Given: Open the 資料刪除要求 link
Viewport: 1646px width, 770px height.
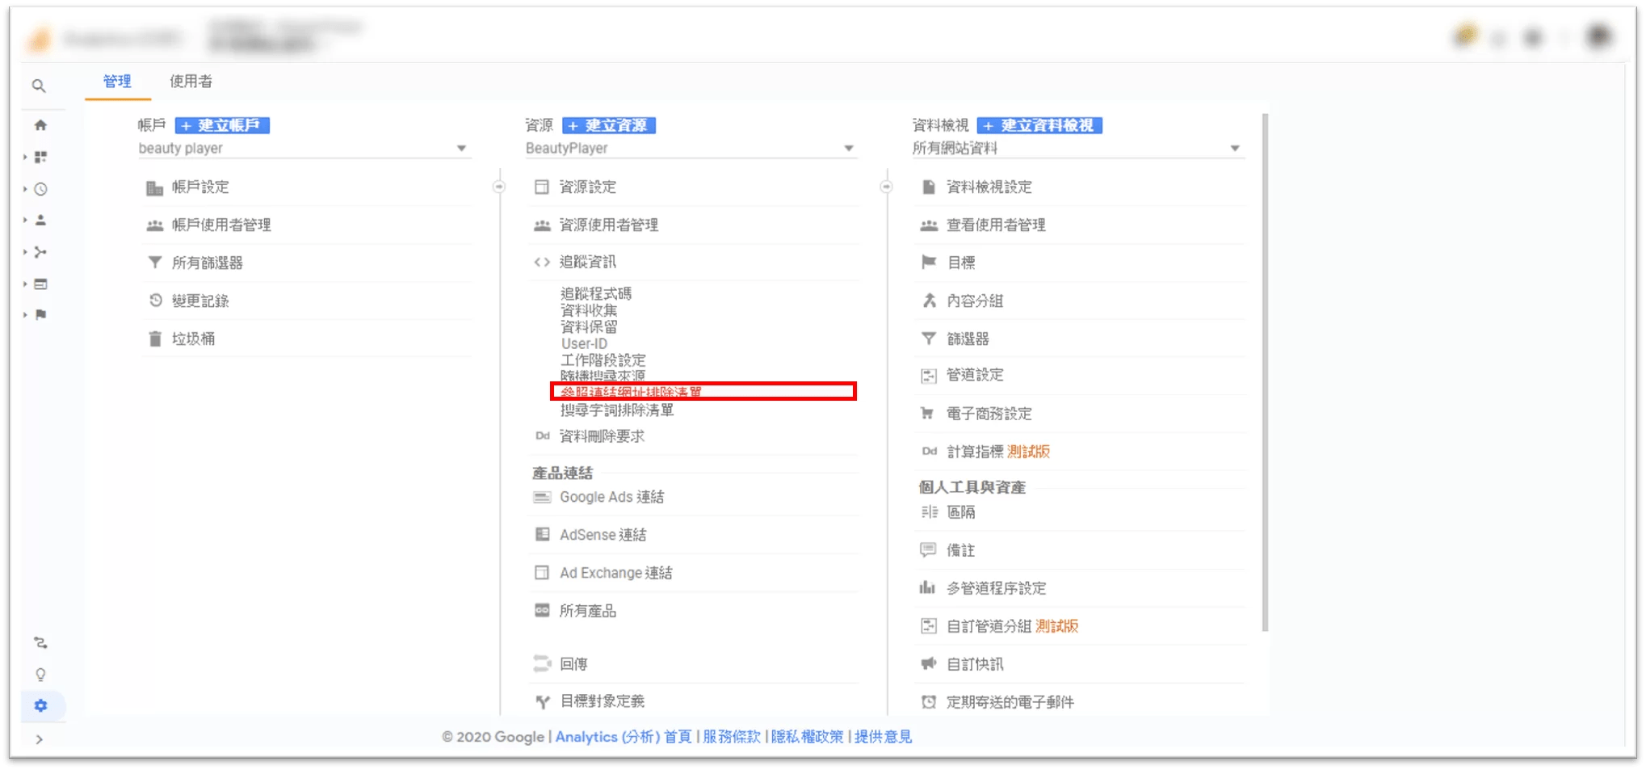Looking at the screenshot, I should click(602, 436).
